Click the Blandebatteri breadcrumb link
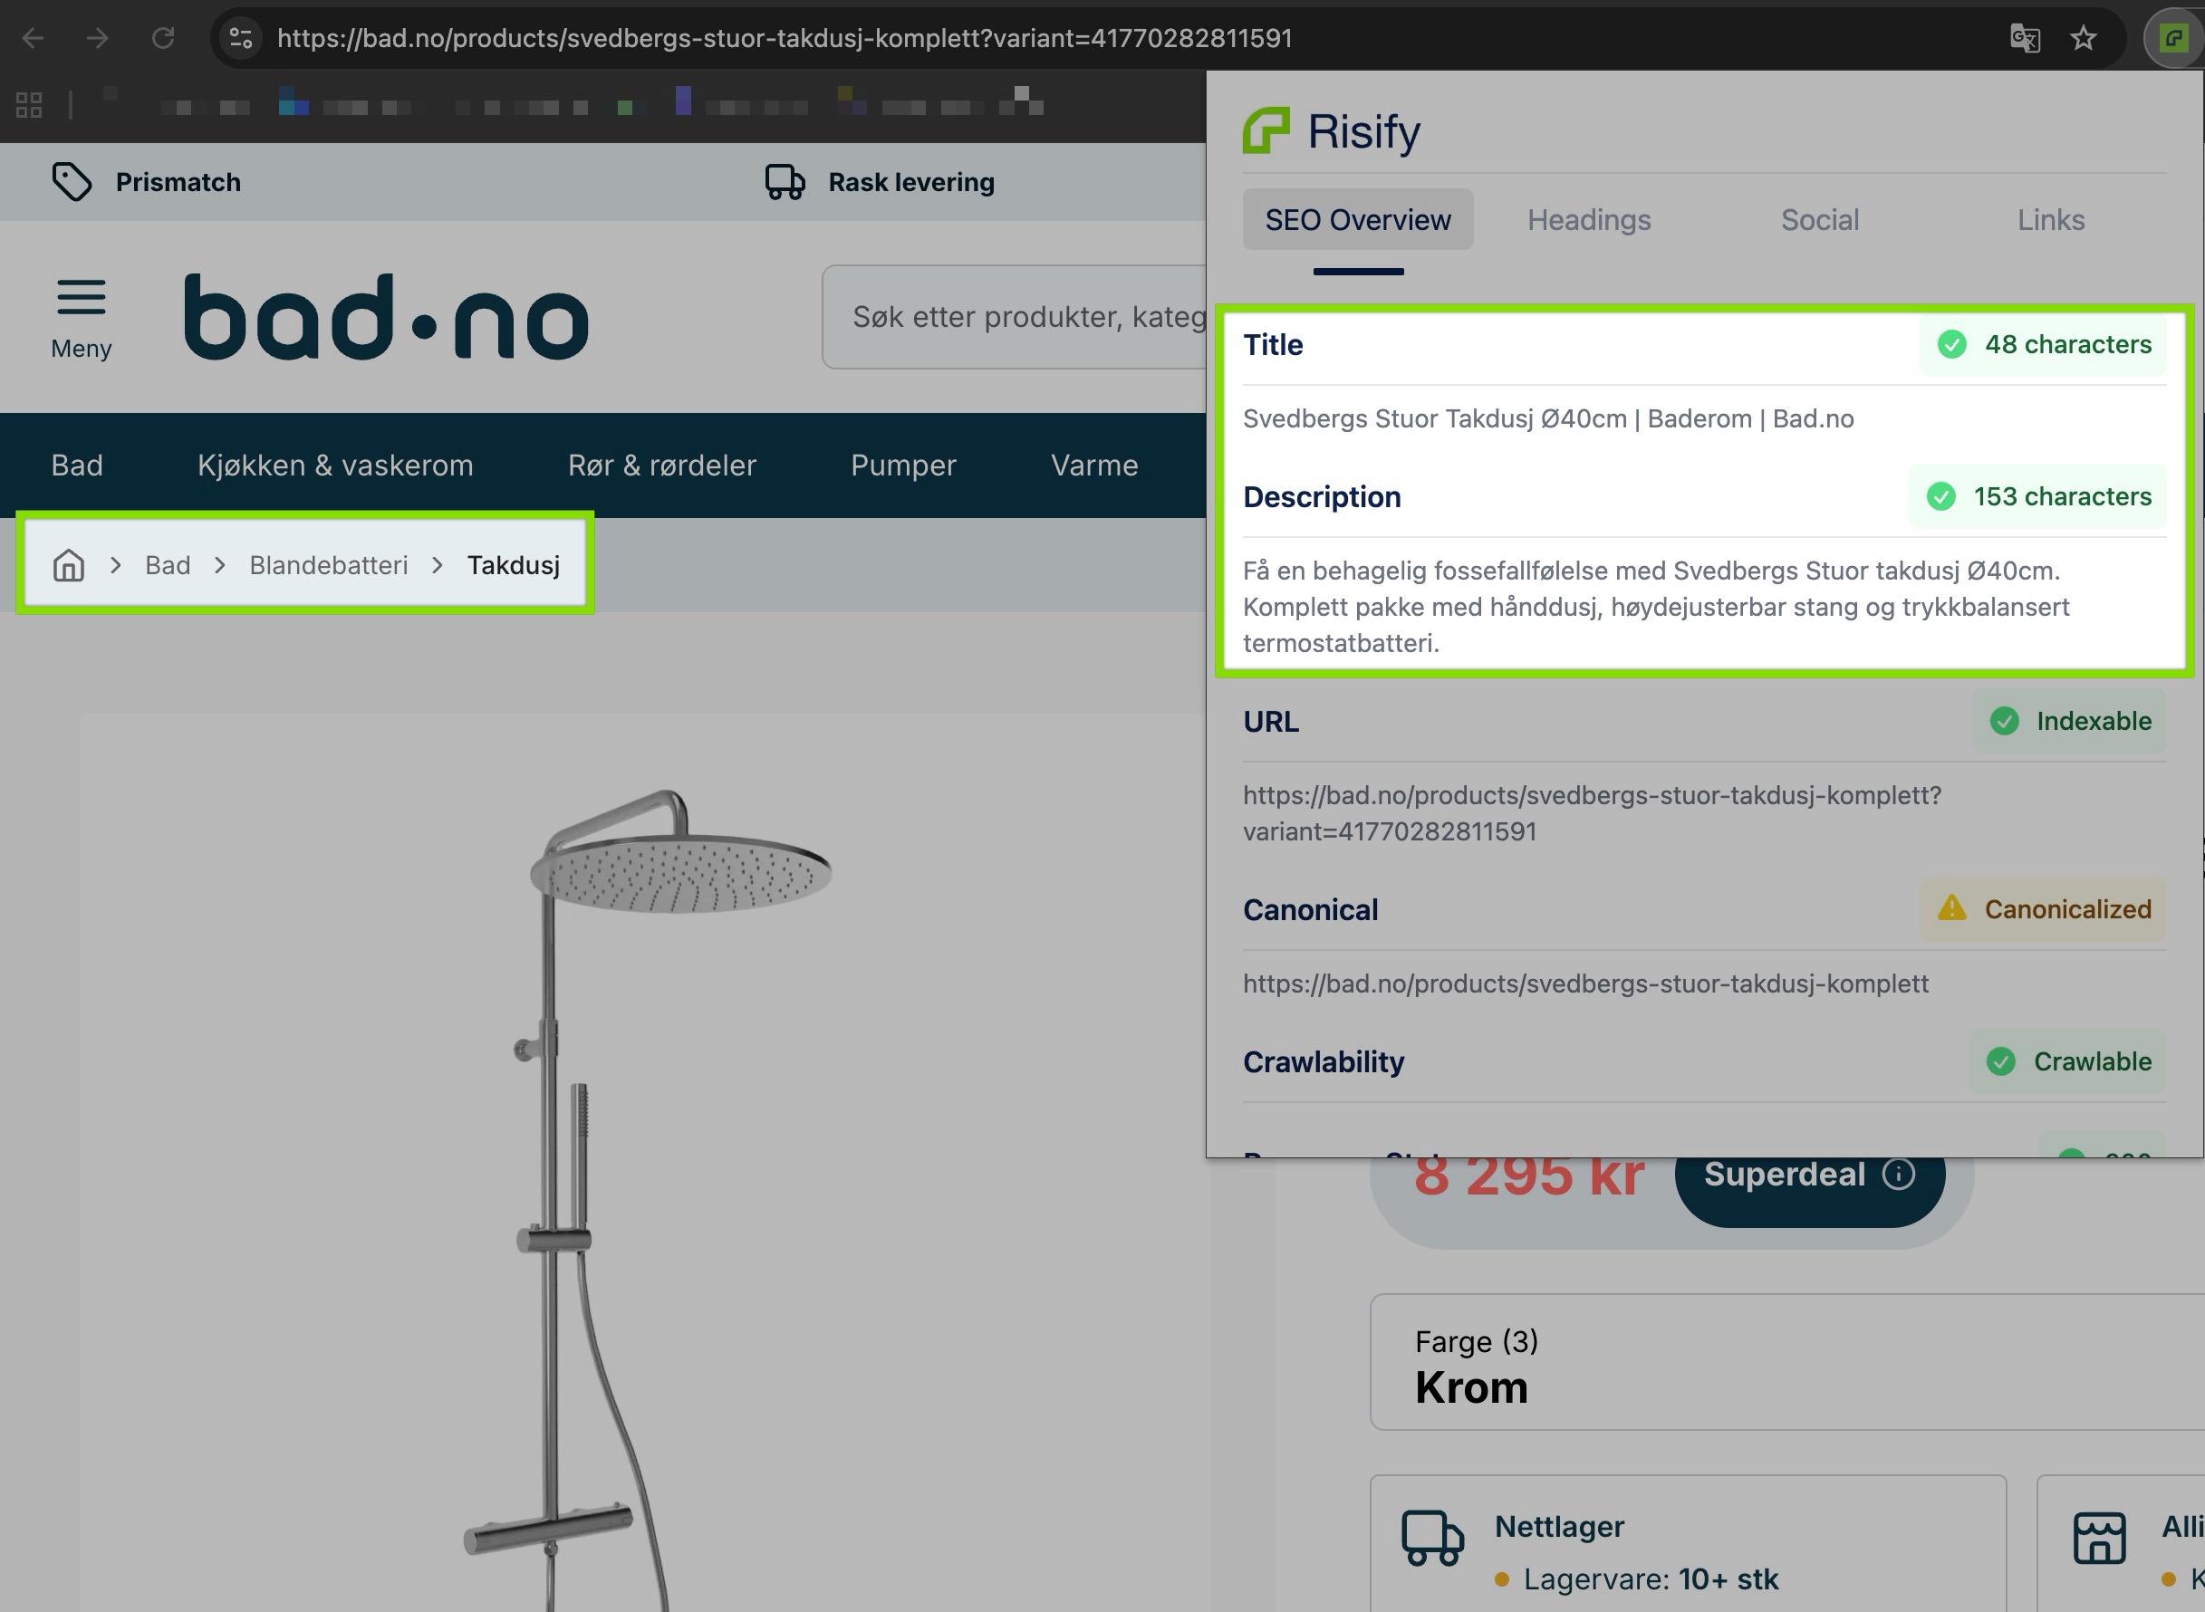 point(328,565)
